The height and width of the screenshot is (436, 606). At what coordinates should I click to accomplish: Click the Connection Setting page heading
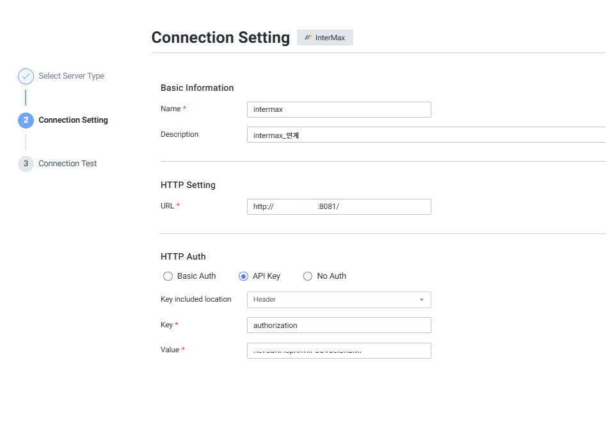(220, 38)
